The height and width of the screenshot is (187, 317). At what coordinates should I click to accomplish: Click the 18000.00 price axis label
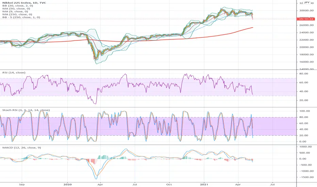307,55
